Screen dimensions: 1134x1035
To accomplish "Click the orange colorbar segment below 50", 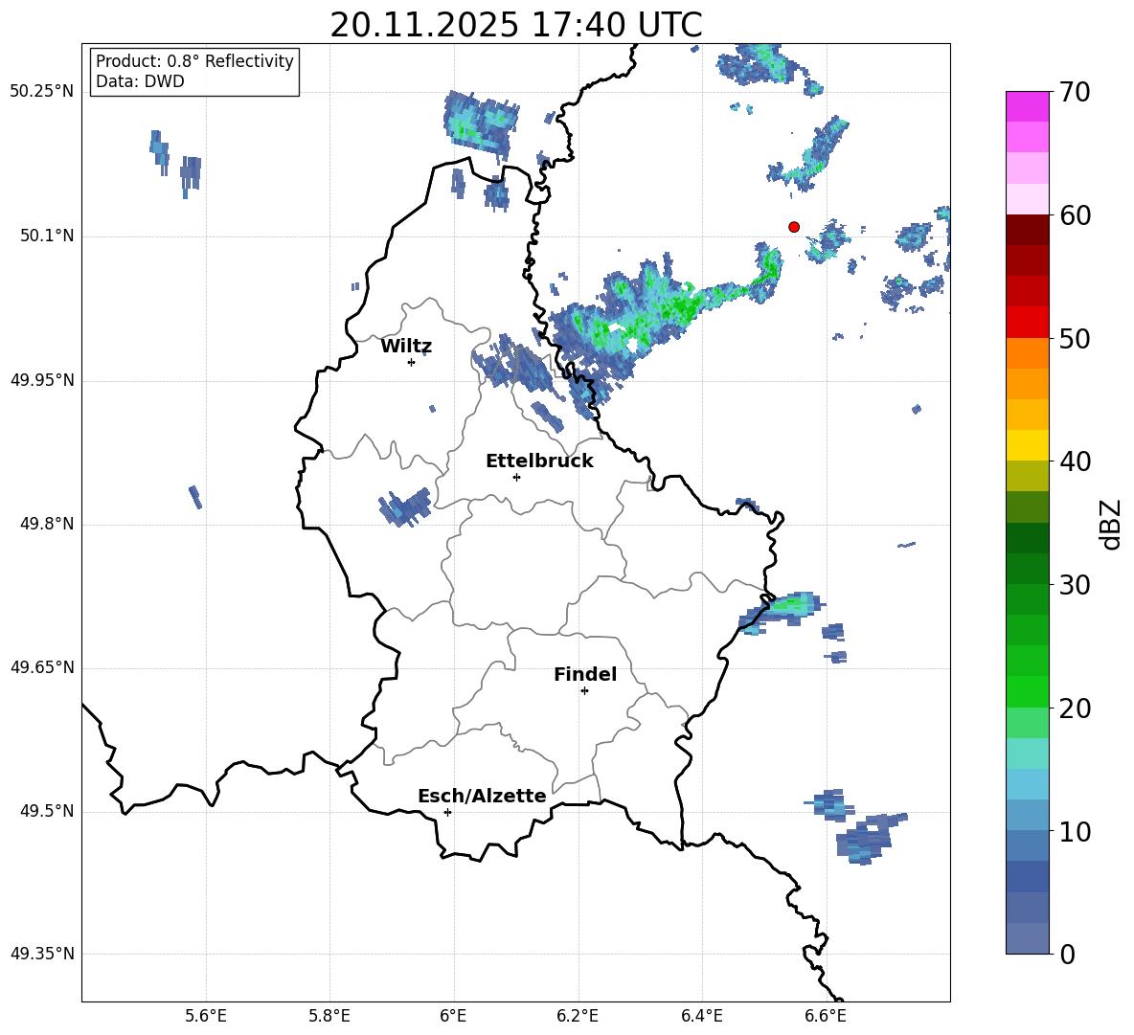I will click(1028, 352).
